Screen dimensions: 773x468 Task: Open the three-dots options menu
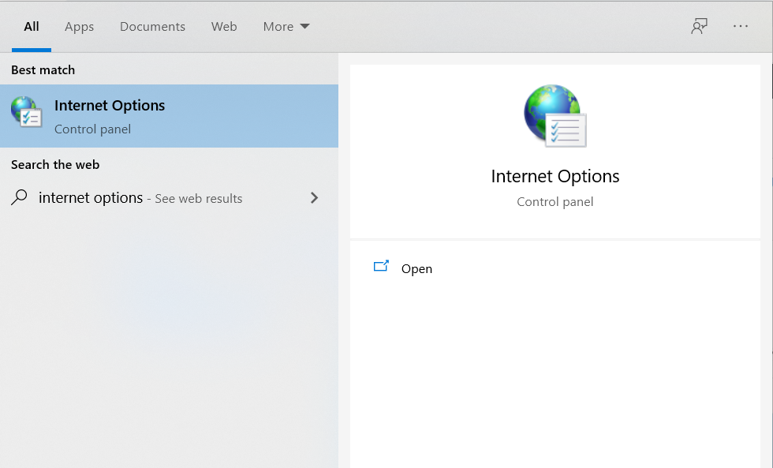pyautogui.click(x=741, y=26)
